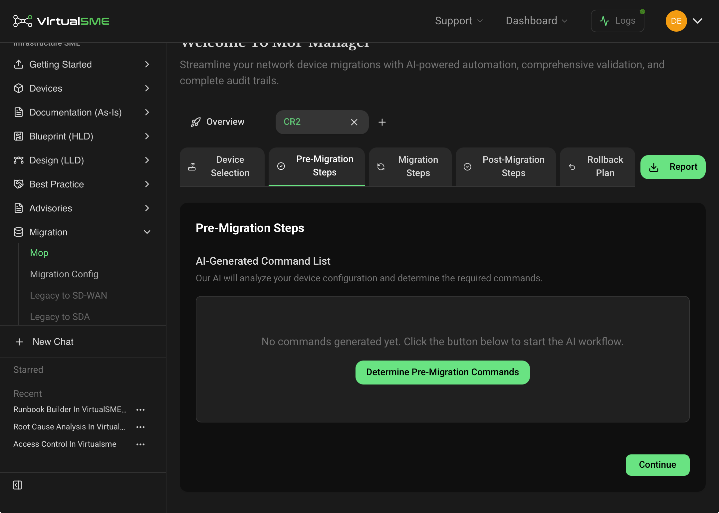Collapse sidebar using the panel icon
This screenshot has width=719, height=513.
[x=17, y=485]
